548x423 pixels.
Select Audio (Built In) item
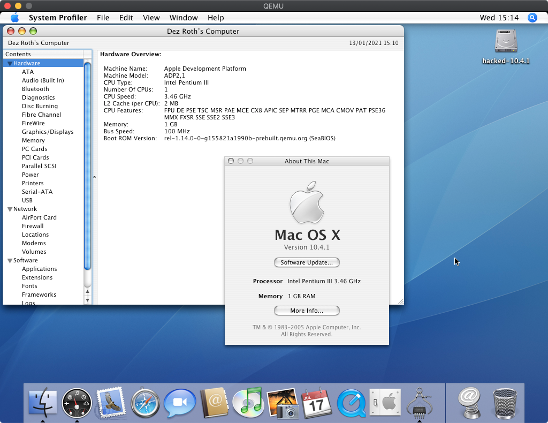tap(43, 80)
